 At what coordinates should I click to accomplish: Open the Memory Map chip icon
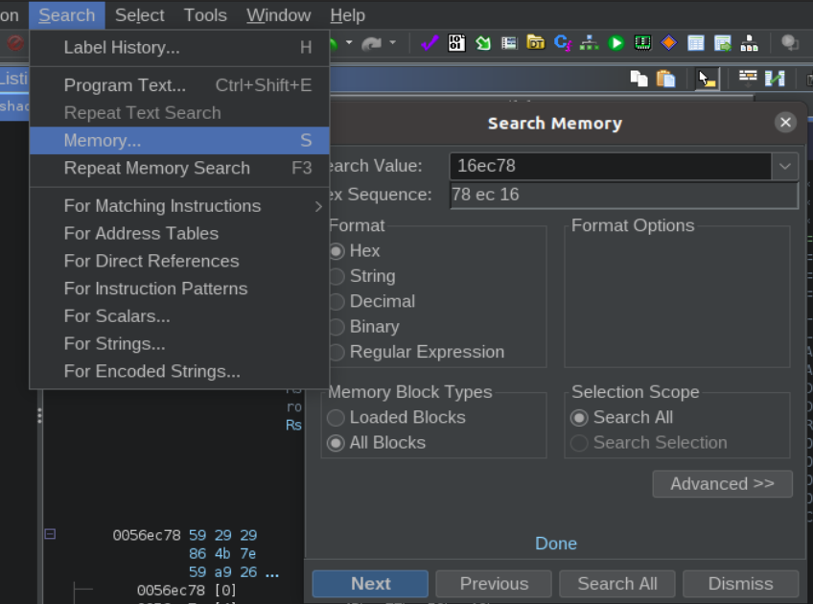642,42
